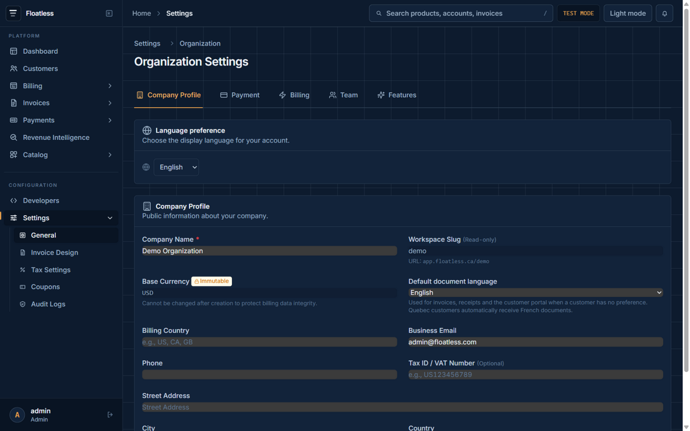
Task: Click the Tax Settings percent icon
Action: click(x=23, y=270)
